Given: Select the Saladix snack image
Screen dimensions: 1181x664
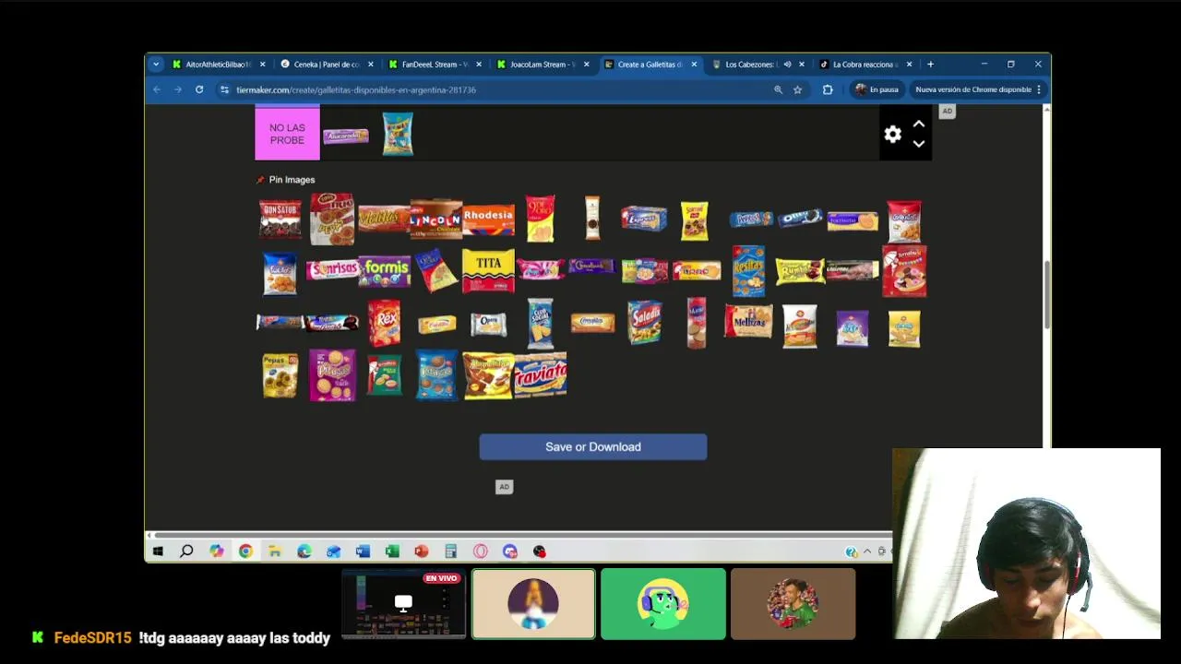Looking at the screenshot, I should [644, 323].
